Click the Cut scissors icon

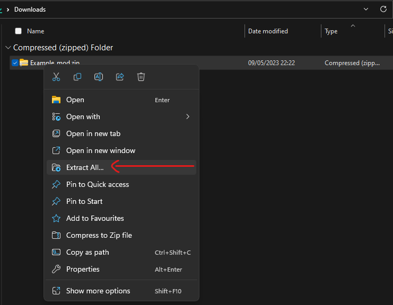(56, 77)
